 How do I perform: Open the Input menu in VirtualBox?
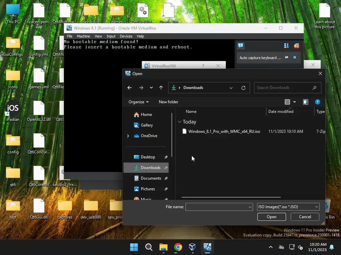pyautogui.click(x=111, y=36)
